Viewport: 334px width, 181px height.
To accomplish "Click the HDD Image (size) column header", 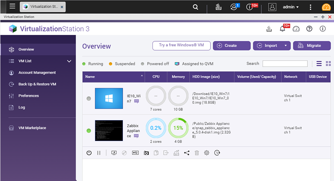I will 212,77.
